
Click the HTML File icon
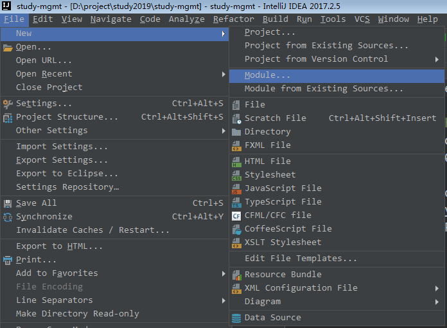coord(236,162)
